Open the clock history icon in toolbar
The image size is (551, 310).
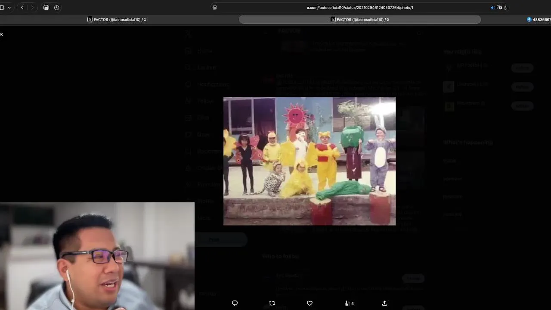click(x=56, y=7)
